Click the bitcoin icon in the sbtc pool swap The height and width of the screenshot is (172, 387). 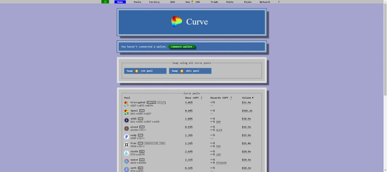pyautogui.click(x=182, y=71)
